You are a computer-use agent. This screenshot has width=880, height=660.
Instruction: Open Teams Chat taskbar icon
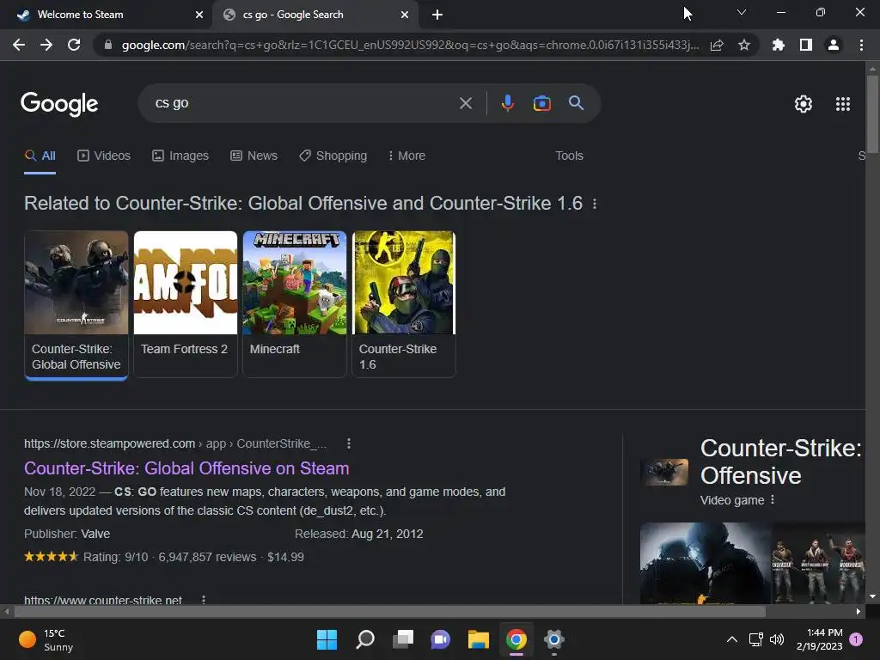click(441, 639)
